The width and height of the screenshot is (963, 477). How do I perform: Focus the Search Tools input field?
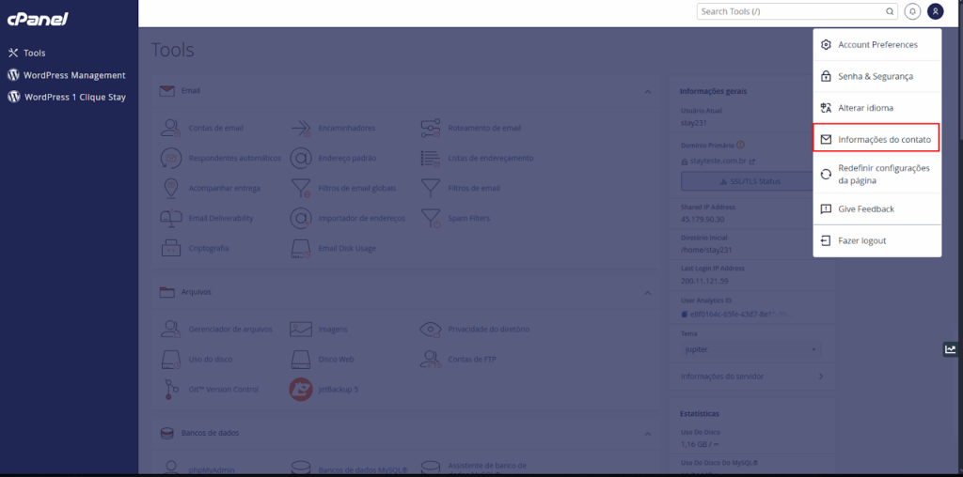pyautogui.click(x=790, y=12)
